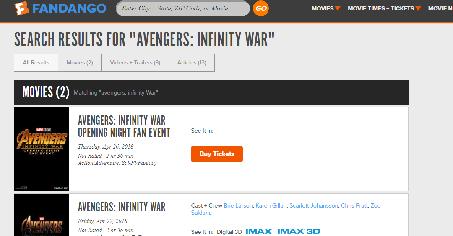The width and height of the screenshot is (453, 236).
Task: Open the Movie Times + Tickets dropdown
Action: [384, 8]
